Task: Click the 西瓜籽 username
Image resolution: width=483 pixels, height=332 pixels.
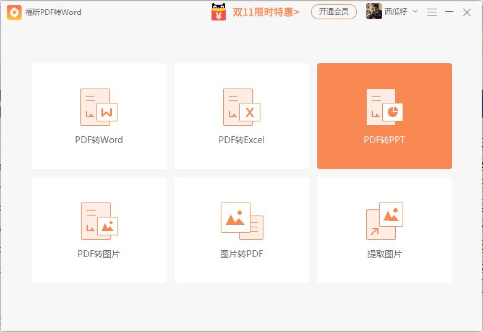Action: [x=396, y=12]
